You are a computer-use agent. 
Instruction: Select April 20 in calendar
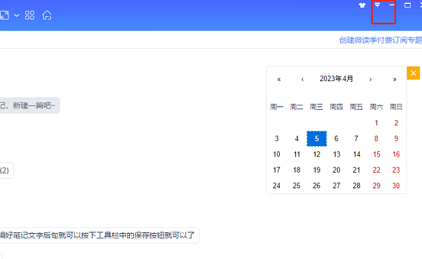[336, 170]
